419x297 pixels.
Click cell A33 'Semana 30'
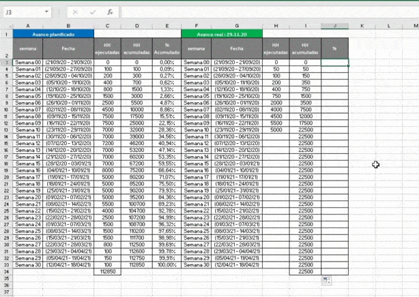[x=28, y=265]
